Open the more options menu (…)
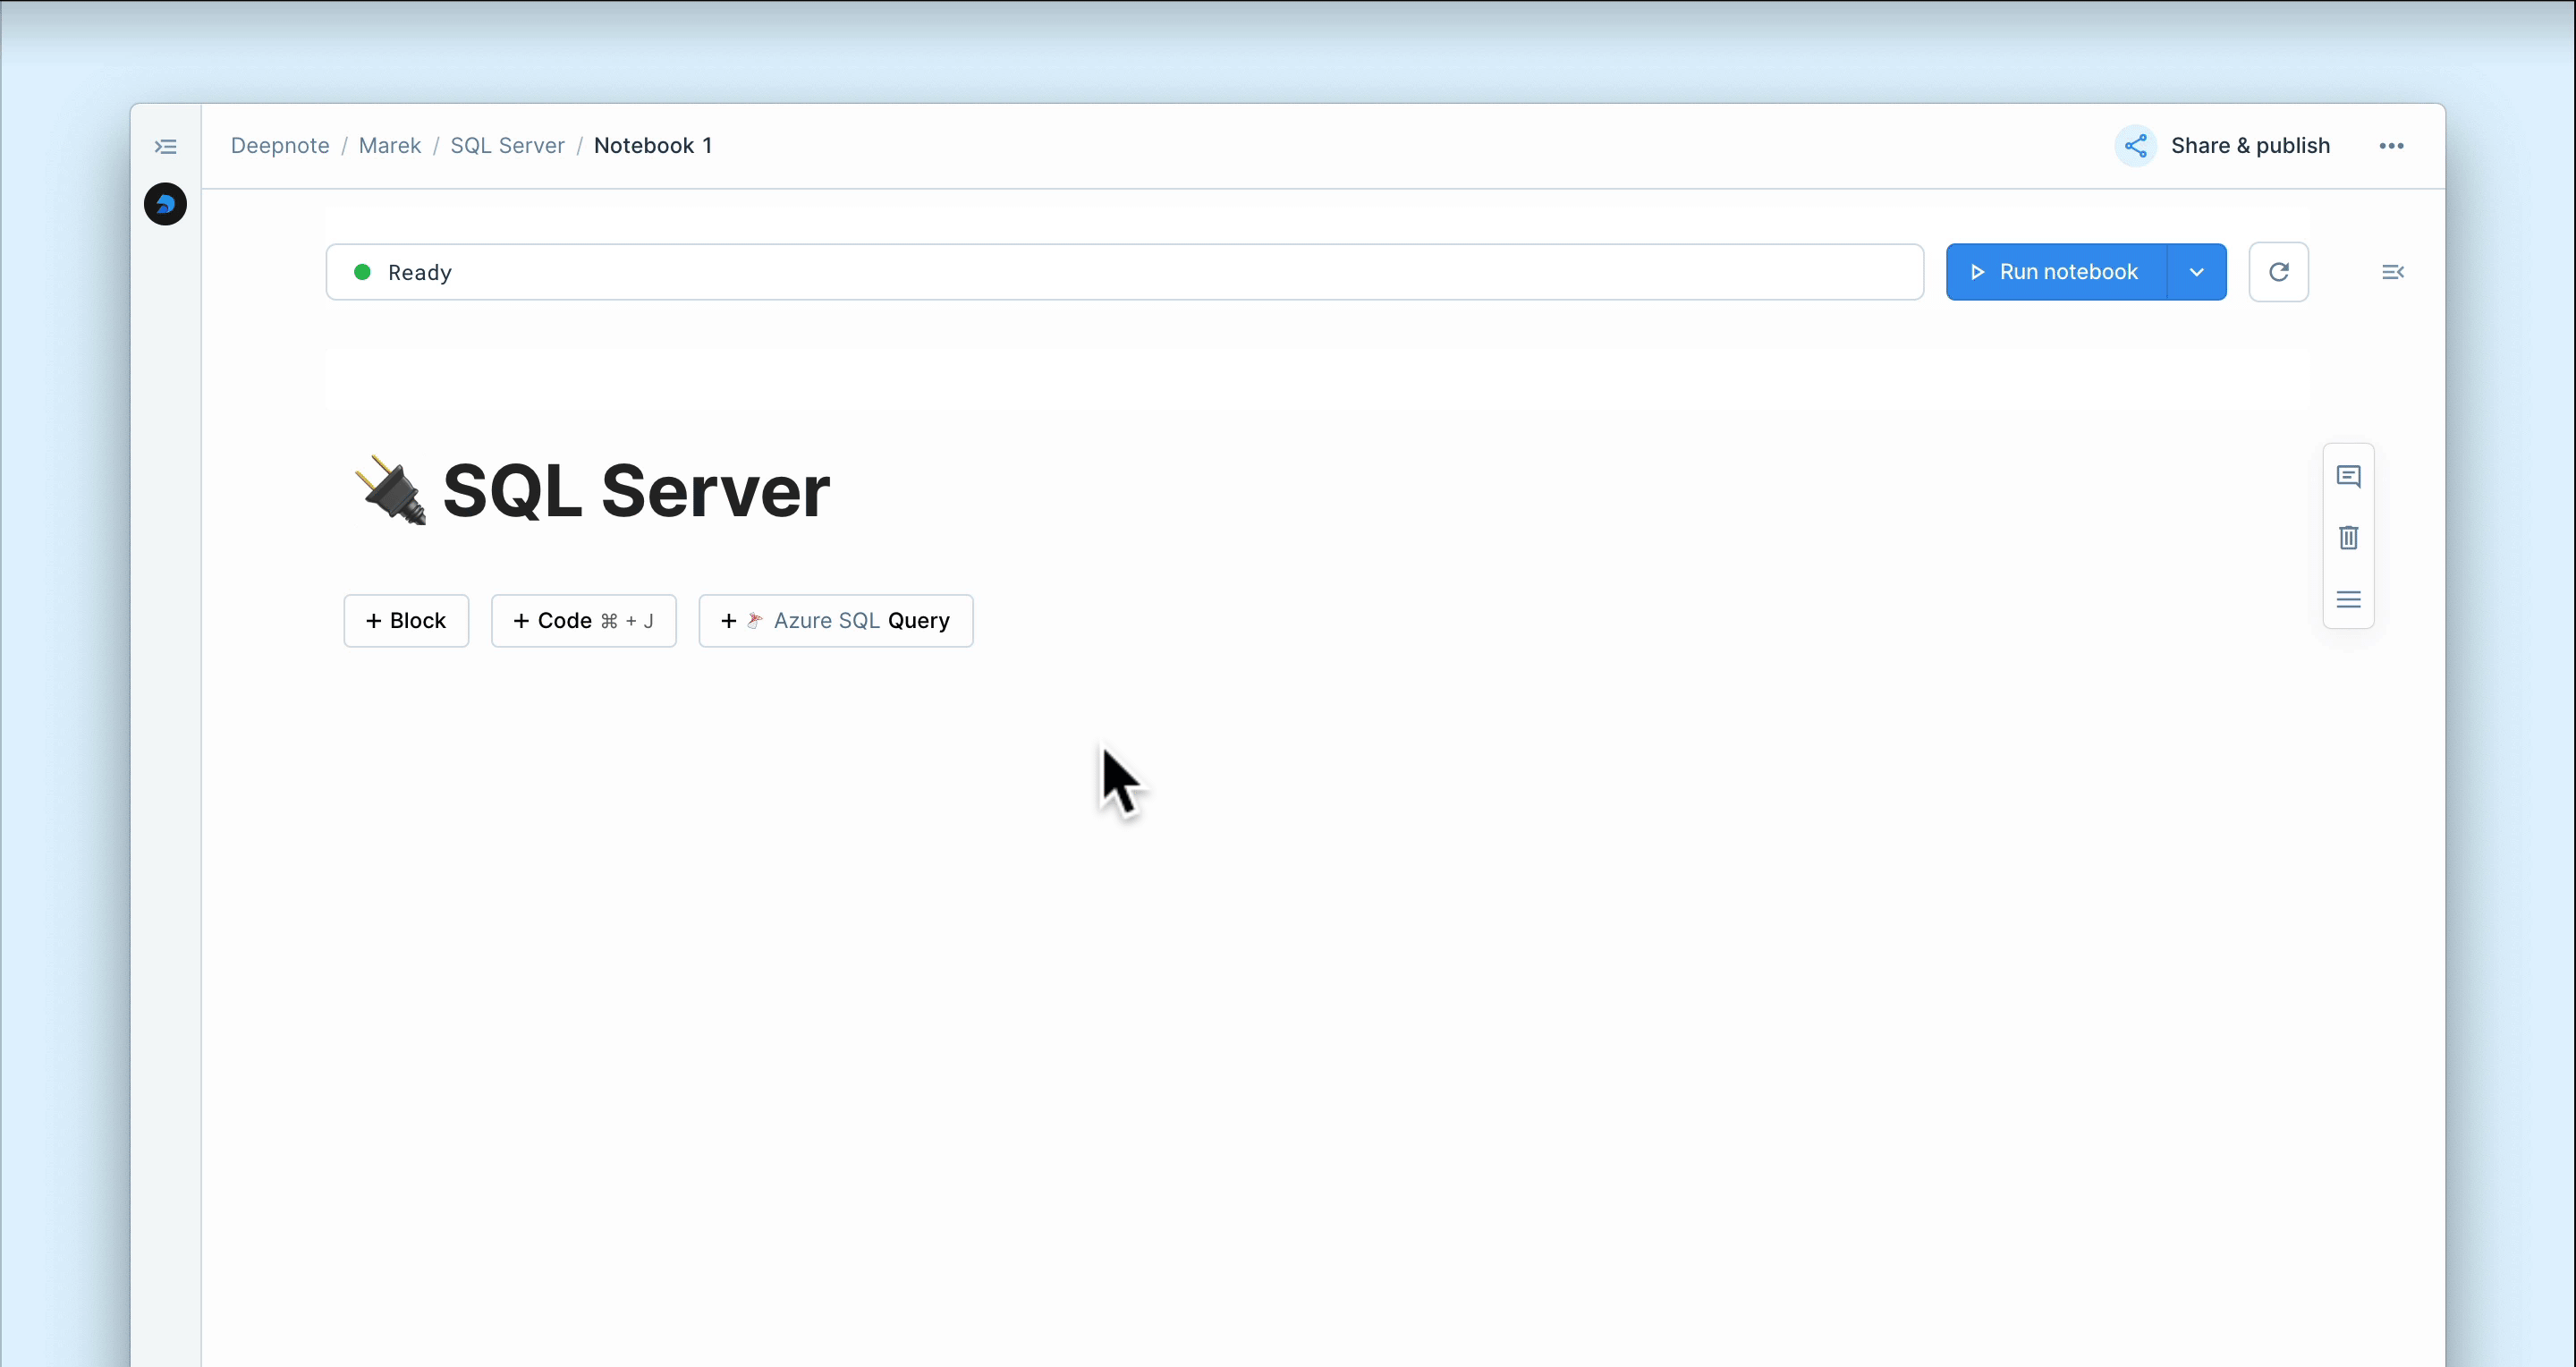This screenshot has height=1367, width=2576. (x=2392, y=145)
